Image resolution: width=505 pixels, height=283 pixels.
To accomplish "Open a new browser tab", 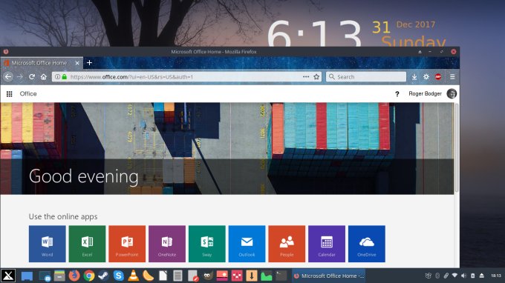I will click(x=89, y=63).
